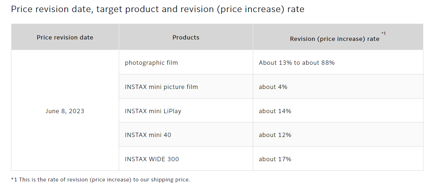Click the "88%" value in photographic film rate
The image size is (427, 185).
pyautogui.click(x=327, y=63)
